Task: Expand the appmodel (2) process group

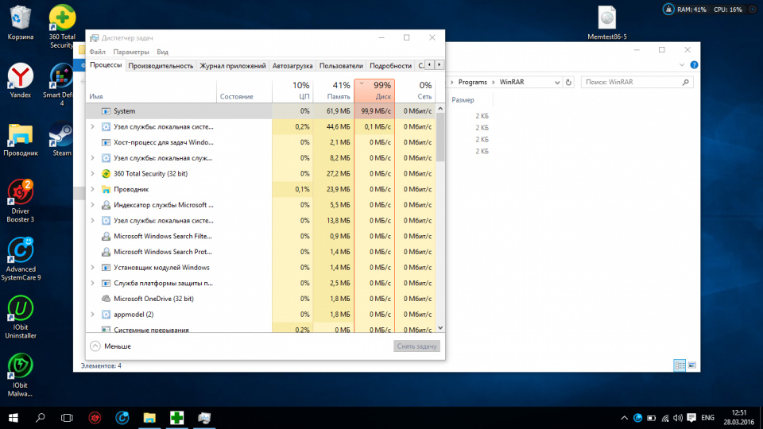Action: [94, 314]
